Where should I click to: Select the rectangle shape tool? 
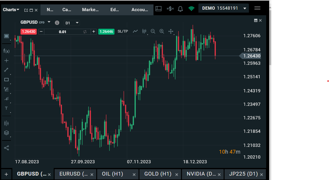(6, 79)
